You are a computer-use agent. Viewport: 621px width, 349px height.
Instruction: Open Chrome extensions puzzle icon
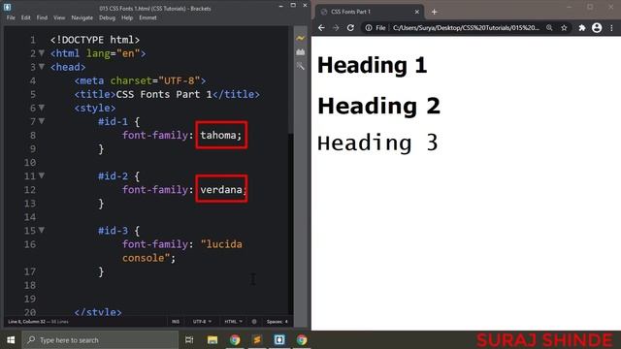582,28
